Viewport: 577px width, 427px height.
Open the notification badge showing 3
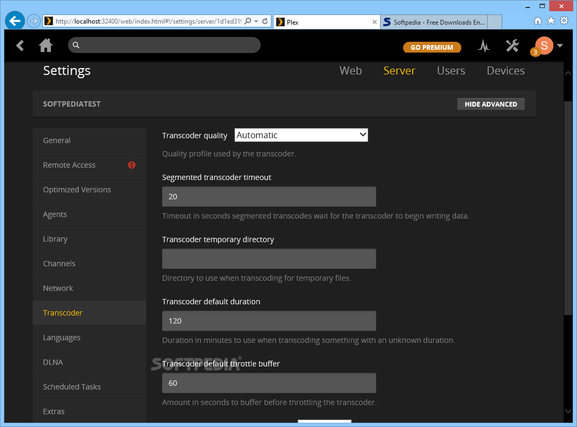click(x=535, y=53)
